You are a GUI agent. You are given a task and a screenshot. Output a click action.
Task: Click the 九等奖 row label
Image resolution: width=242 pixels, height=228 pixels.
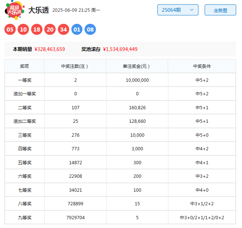(x=25, y=218)
